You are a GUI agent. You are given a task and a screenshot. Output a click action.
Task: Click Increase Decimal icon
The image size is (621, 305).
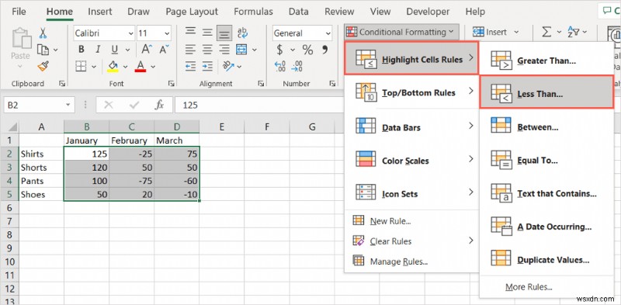pos(280,66)
